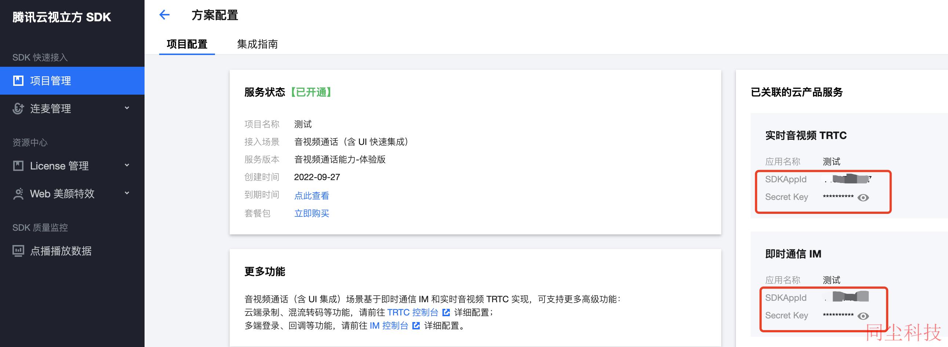The width and height of the screenshot is (948, 347).
Task: Click the 点播播放数据 monitor icon
Action: pos(18,251)
